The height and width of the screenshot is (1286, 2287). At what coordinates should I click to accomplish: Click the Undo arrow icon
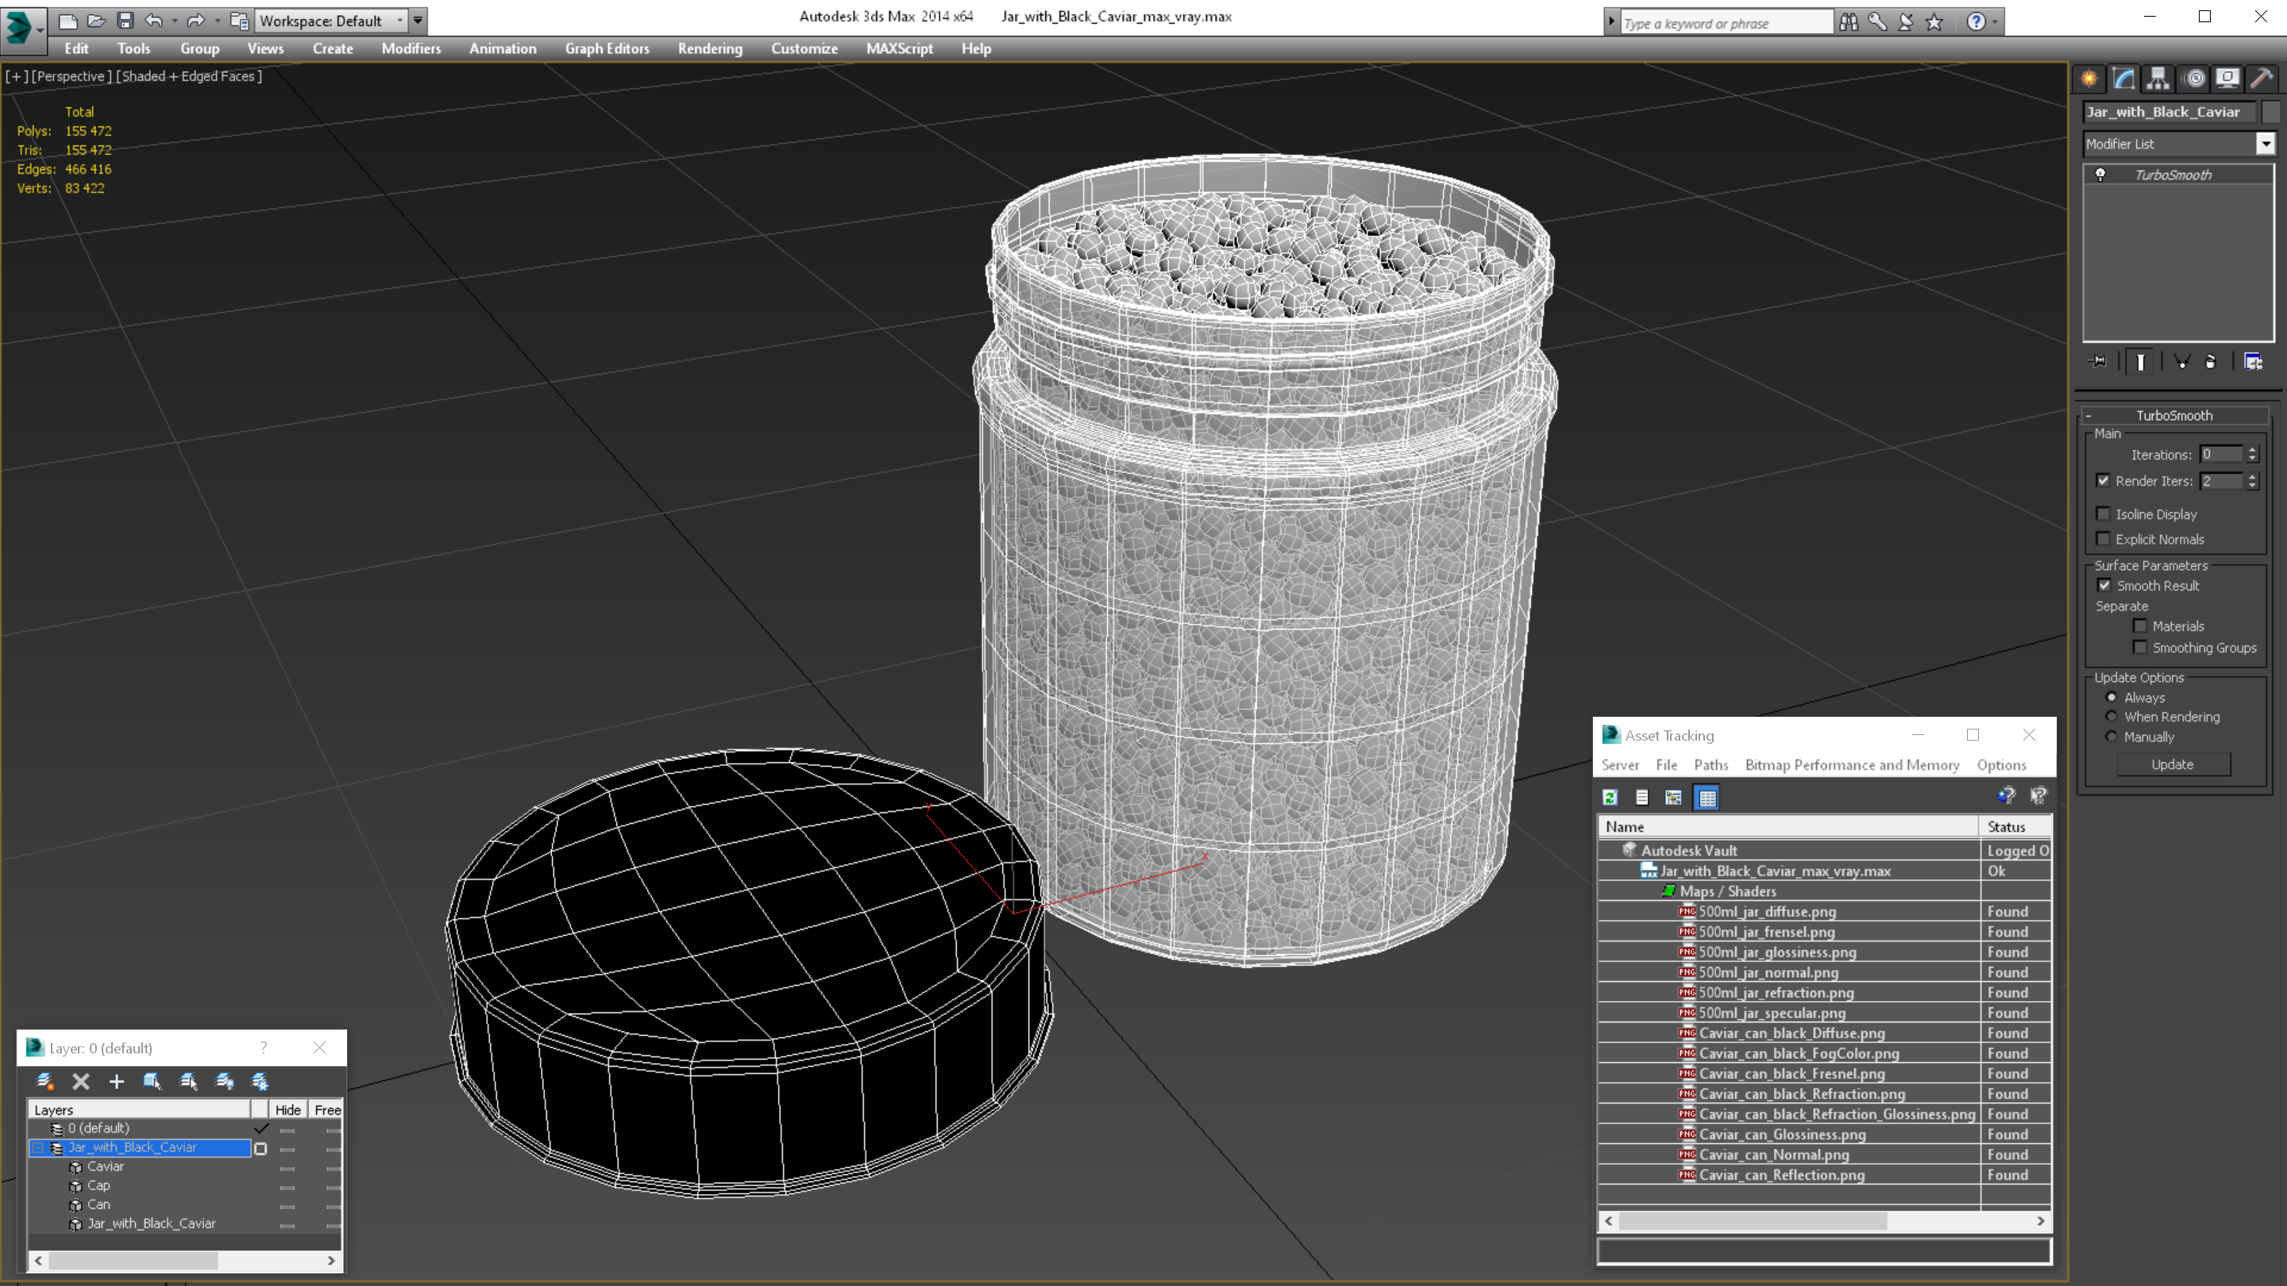[155, 21]
